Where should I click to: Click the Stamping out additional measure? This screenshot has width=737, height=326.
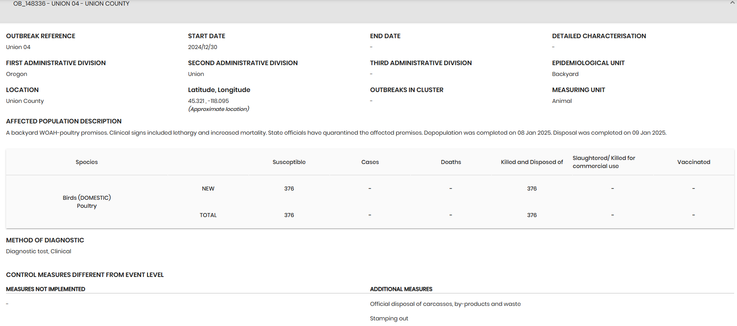coord(389,318)
